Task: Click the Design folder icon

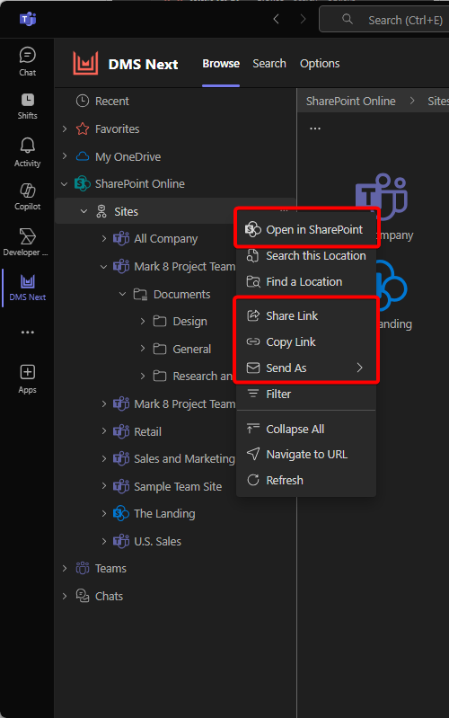Action: click(x=159, y=322)
